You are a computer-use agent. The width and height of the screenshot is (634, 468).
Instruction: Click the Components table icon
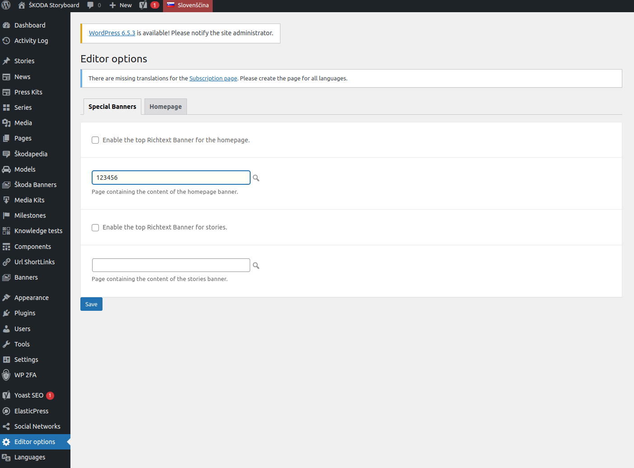6,247
